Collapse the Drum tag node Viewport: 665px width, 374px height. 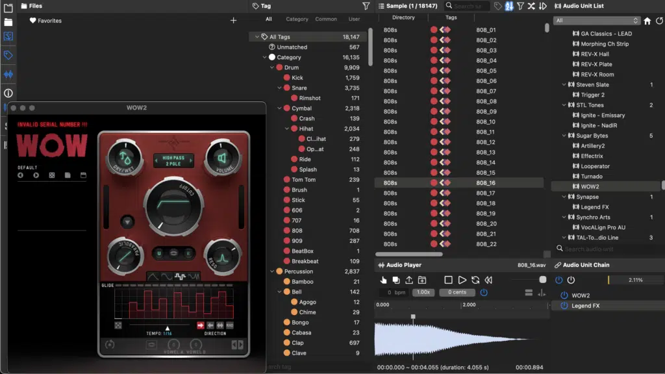[x=272, y=68]
